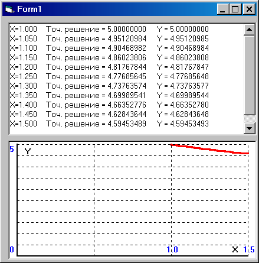Click the red solution curve on graph
This screenshot has width=259, height=263.
point(209,150)
